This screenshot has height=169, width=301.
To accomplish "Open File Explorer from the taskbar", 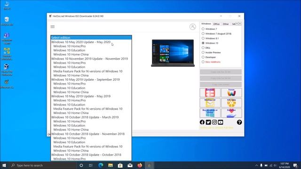I will [111, 165].
